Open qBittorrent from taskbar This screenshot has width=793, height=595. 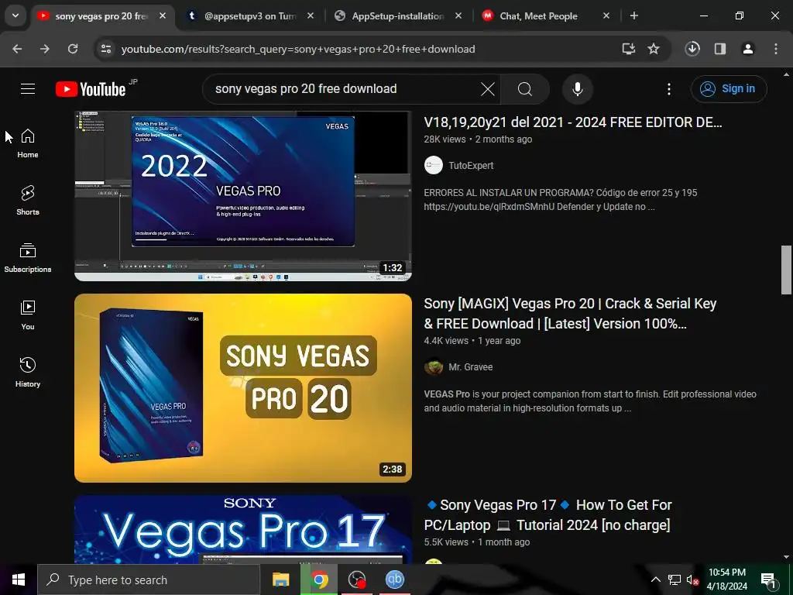coord(395,580)
